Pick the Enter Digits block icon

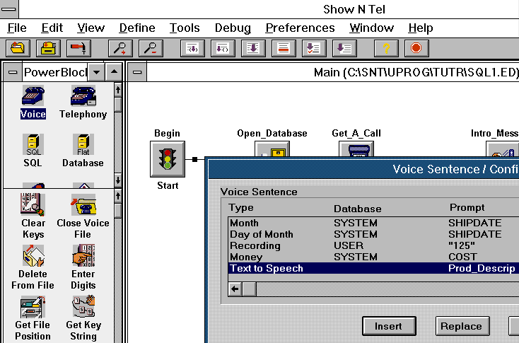click(x=83, y=255)
